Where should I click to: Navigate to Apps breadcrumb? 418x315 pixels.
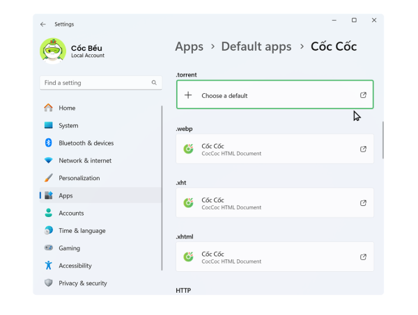pos(189,47)
